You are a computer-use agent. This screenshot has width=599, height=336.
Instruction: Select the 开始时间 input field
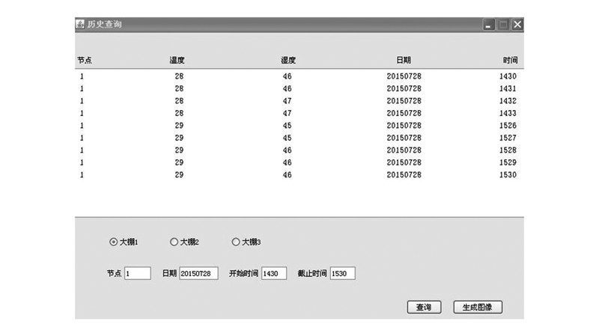273,274
